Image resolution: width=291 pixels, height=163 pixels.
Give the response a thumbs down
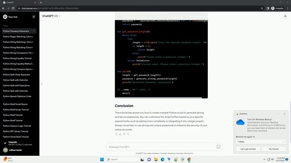click(124, 134)
